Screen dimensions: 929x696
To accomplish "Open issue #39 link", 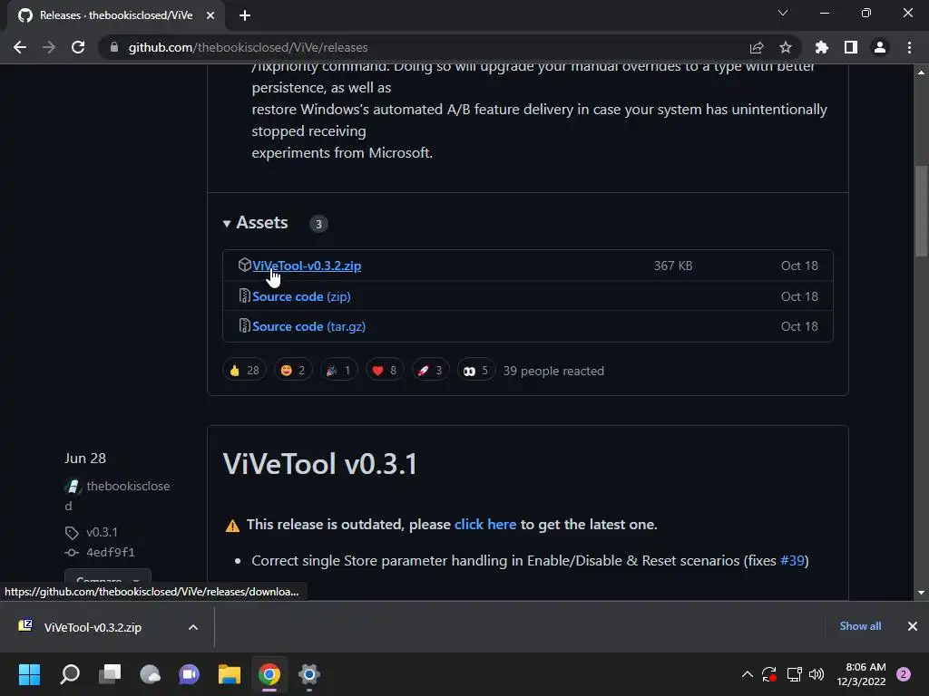I will pos(792,560).
